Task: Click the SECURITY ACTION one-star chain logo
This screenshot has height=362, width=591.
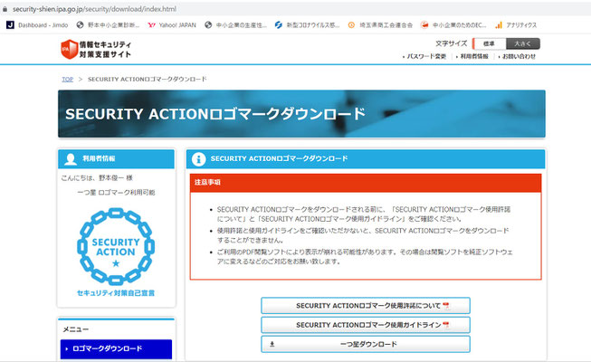Action: 116,246
